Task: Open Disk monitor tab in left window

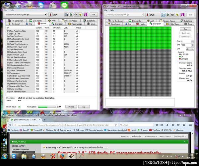Action: pos(36,21)
